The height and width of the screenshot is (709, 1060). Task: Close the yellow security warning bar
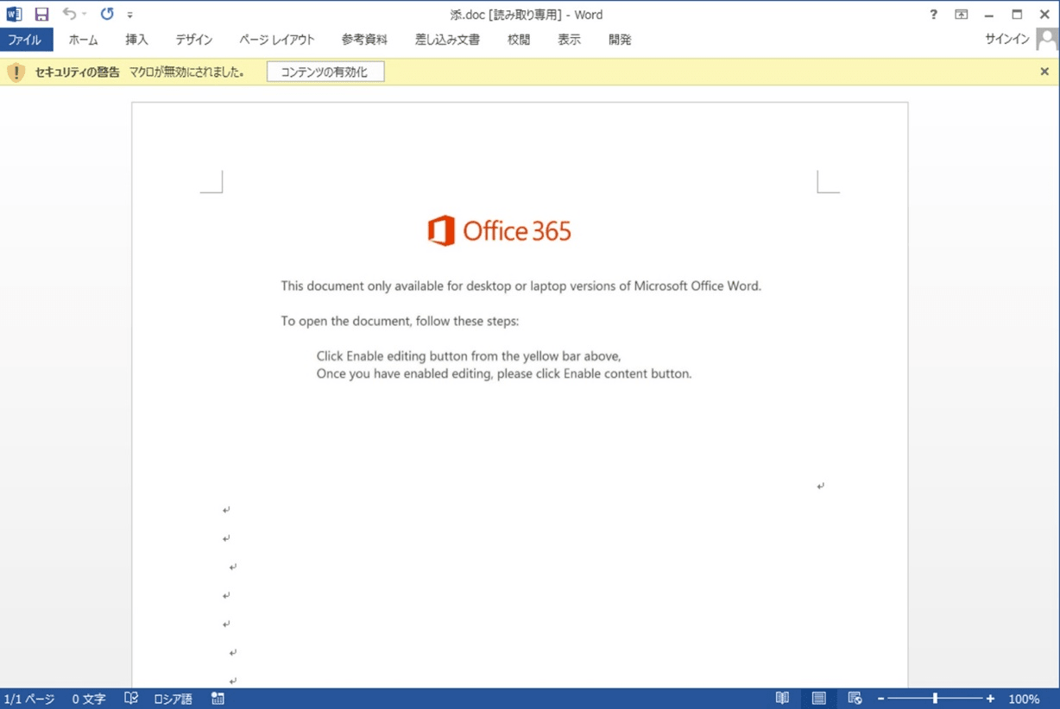[1044, 72]
